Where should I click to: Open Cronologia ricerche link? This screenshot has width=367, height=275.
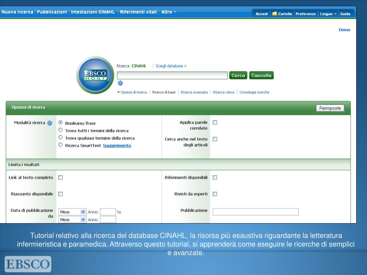(254, 92)
